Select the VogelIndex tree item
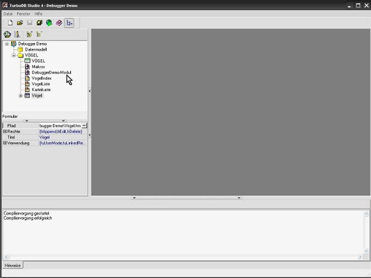 point(42,78)
